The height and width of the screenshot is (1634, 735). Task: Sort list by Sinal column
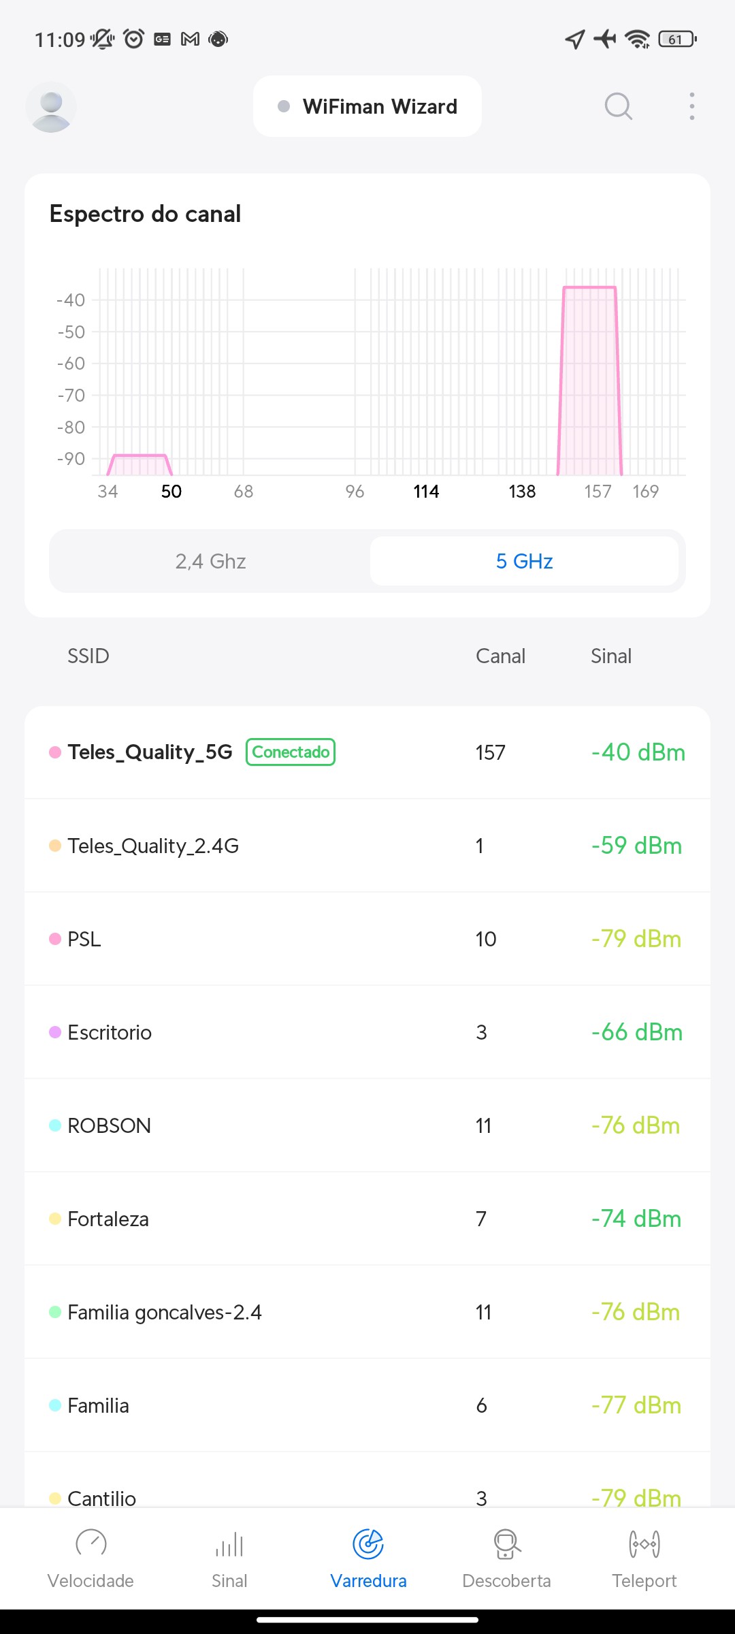pyautogui.click(x=611, y=656)
